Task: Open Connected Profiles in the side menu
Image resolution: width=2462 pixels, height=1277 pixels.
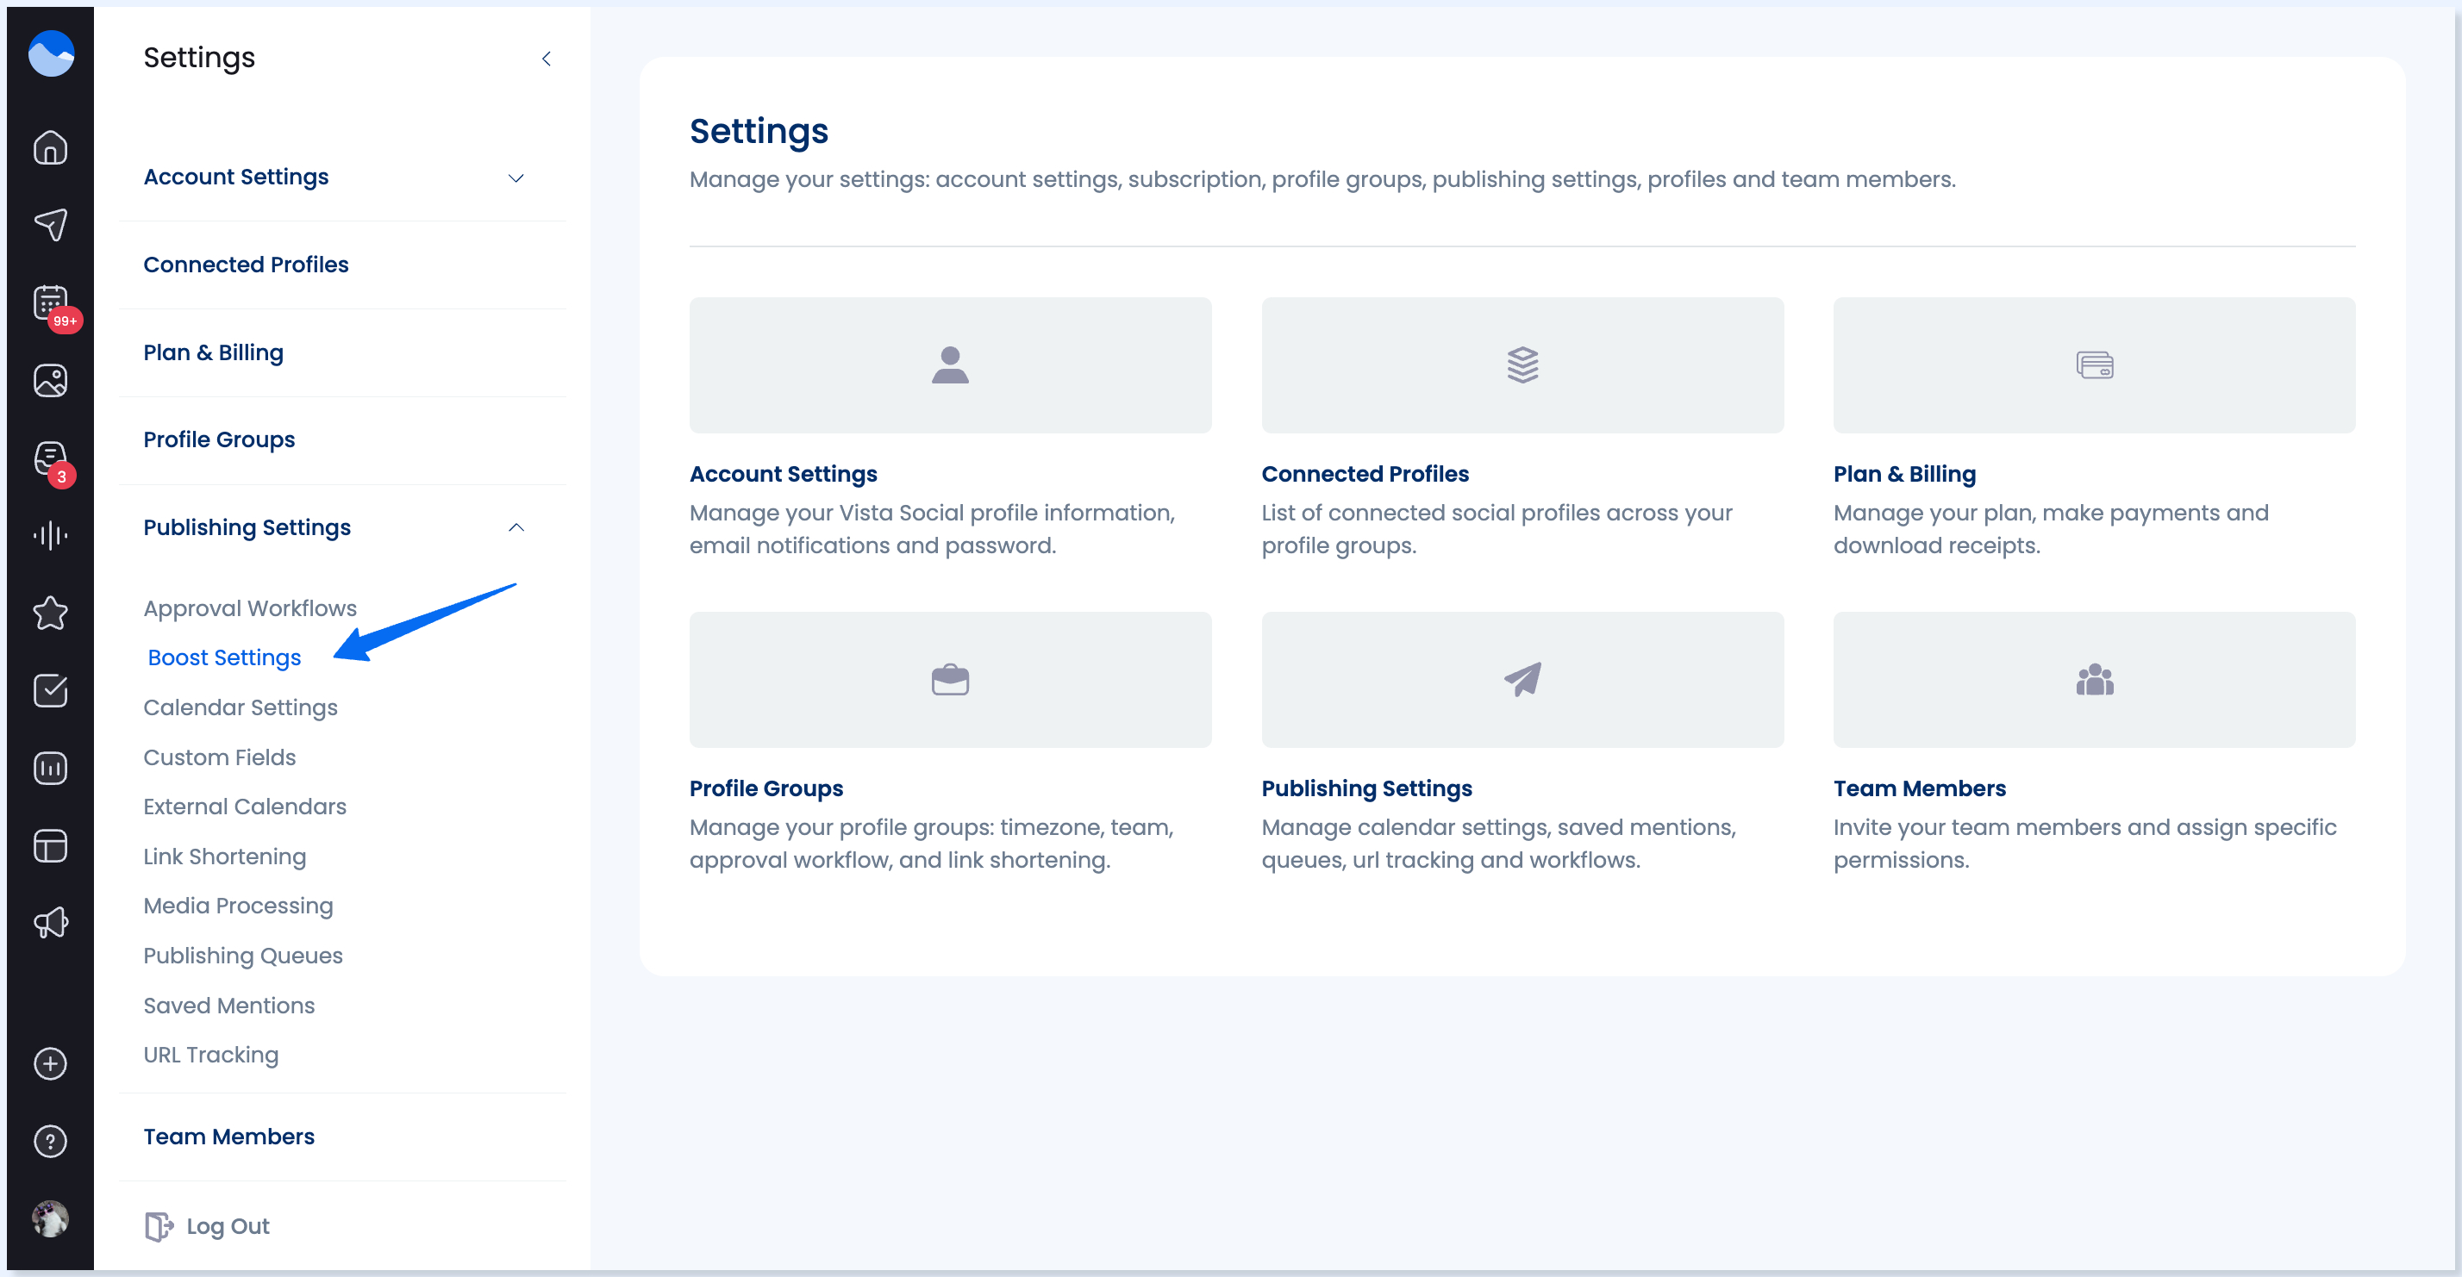Action: (x=246, y=265)
